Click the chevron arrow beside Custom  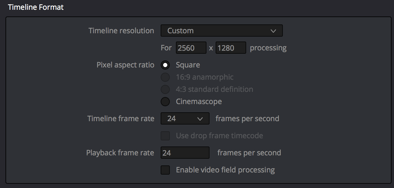point(273,31)
